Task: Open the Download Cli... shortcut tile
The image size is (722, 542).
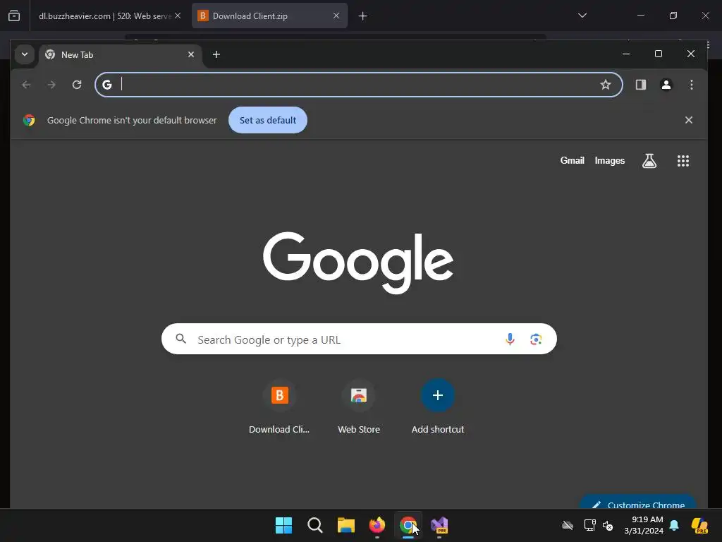Action: [279, 406]
